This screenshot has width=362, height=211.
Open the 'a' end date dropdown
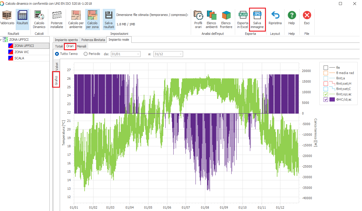(181, 54)
